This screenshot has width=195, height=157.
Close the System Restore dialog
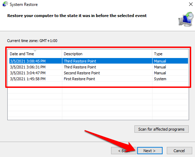pos(191,4)
